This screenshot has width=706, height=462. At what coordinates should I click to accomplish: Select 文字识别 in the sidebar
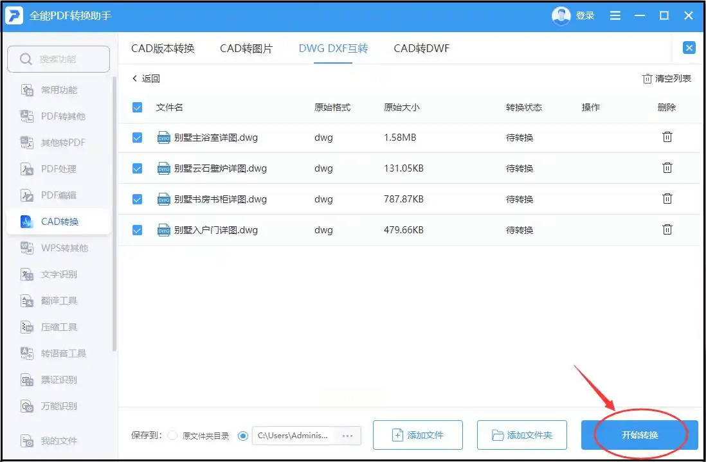point(59,274)
